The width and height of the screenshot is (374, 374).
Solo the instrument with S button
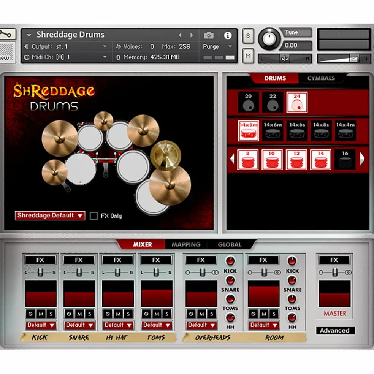(248, 36)
